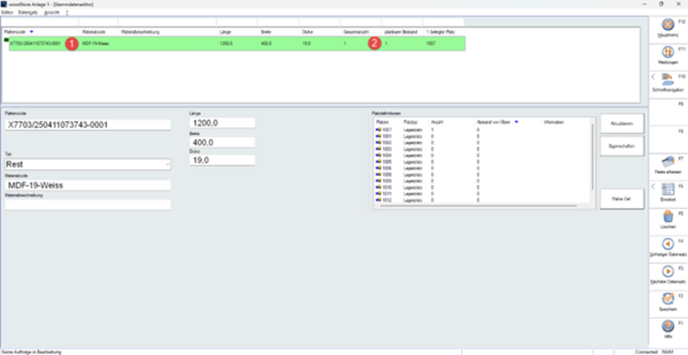Viewport: 688px width, 355px height.
Task: Click the Löschen trash bin icon (F5)
Action: [x=668, y=217]
